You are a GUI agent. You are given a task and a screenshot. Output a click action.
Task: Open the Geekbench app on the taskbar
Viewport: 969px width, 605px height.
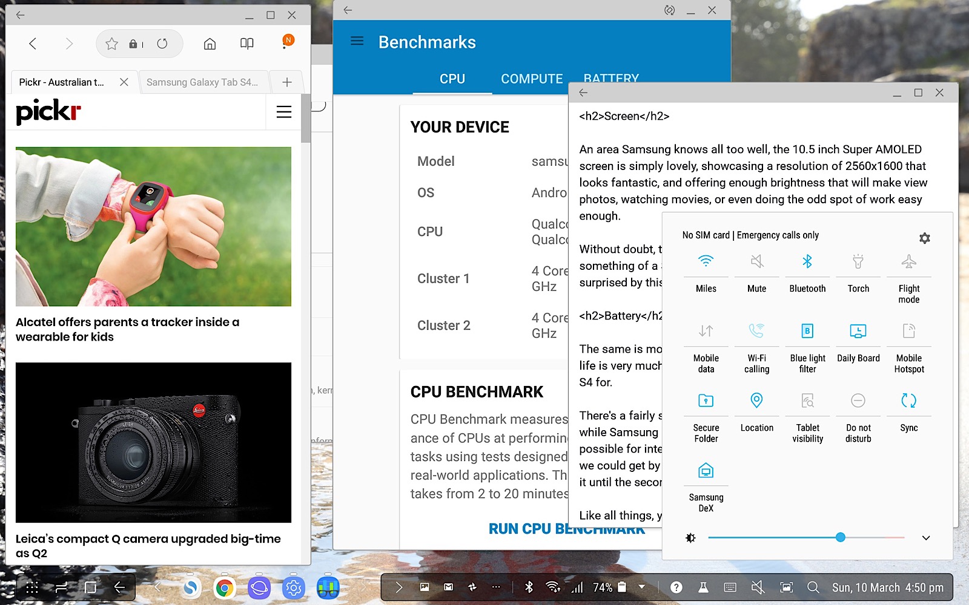tap(328, 587)
